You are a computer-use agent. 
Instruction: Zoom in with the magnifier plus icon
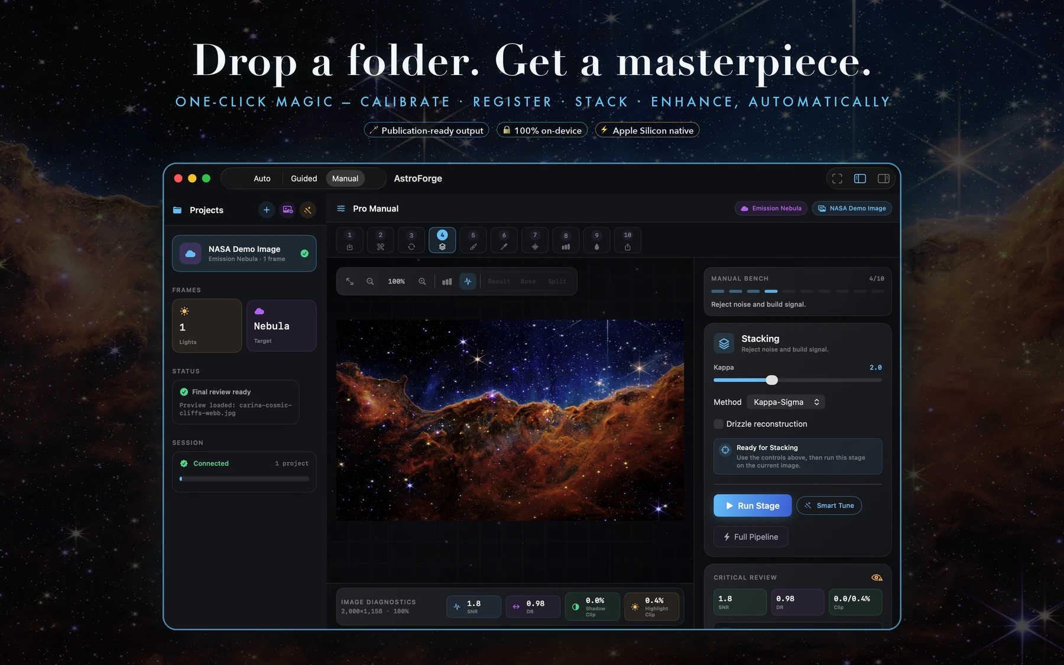(x=422, y=281)
